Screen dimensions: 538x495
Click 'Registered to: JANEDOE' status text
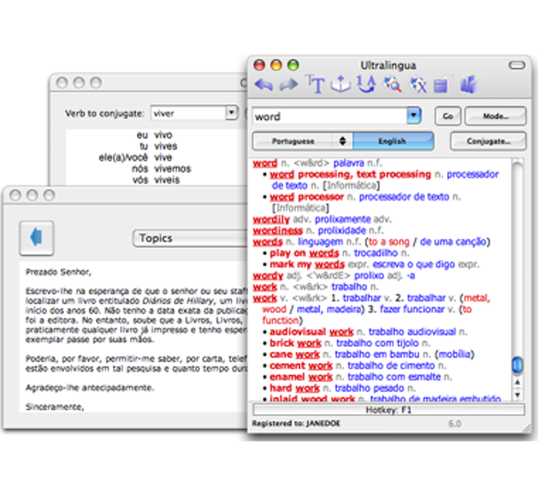(296, 423)
